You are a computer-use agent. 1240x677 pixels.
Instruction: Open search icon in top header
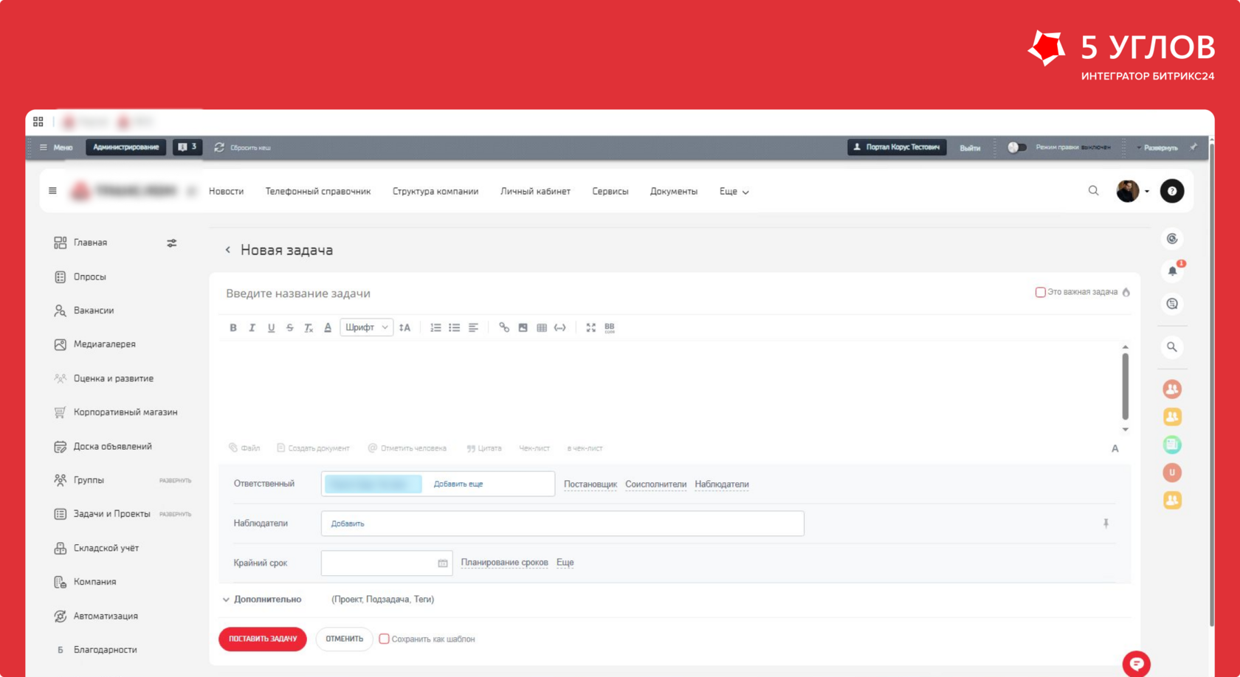[x=1093, y=191]
